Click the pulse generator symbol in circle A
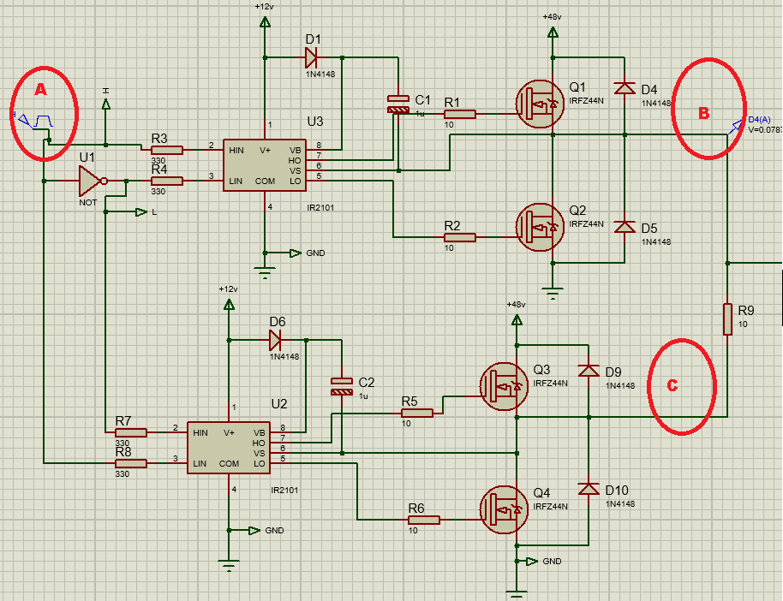The height and width of the screenshot is (601, 783). click(x=33, y=122)
